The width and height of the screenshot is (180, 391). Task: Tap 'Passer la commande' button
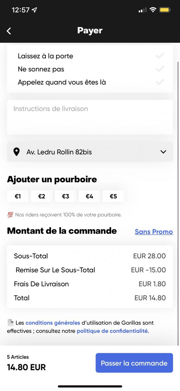(x=134, y=363)
